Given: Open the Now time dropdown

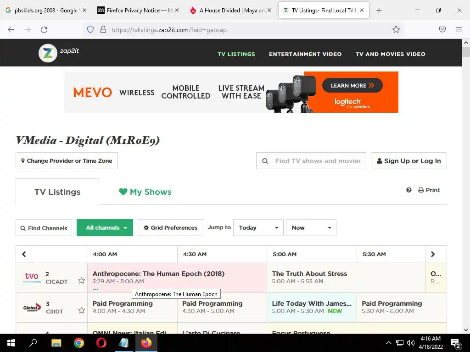Looking at the screenshot, I should (x=311, y=228).
